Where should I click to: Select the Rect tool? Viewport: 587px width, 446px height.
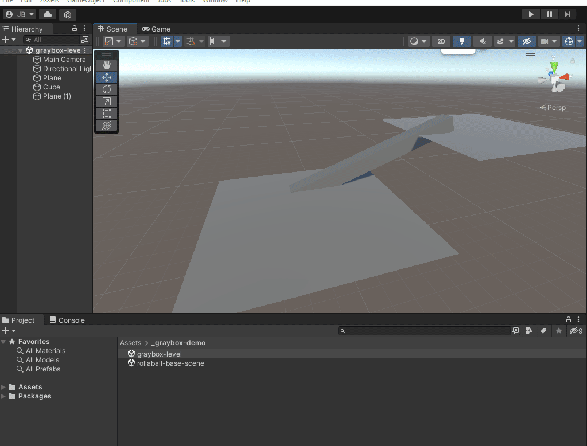107,114
